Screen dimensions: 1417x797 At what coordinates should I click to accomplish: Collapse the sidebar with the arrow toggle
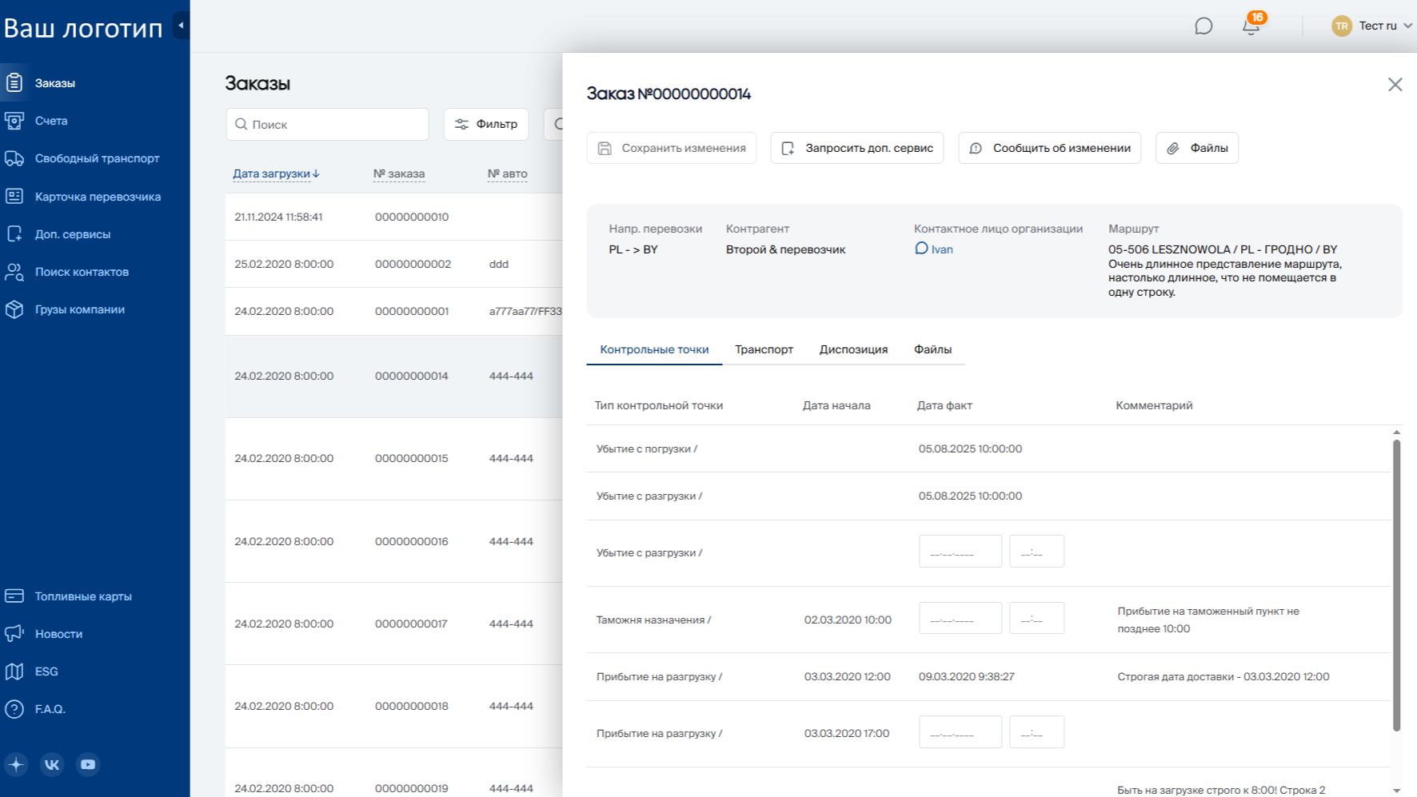tap(181, 26)
